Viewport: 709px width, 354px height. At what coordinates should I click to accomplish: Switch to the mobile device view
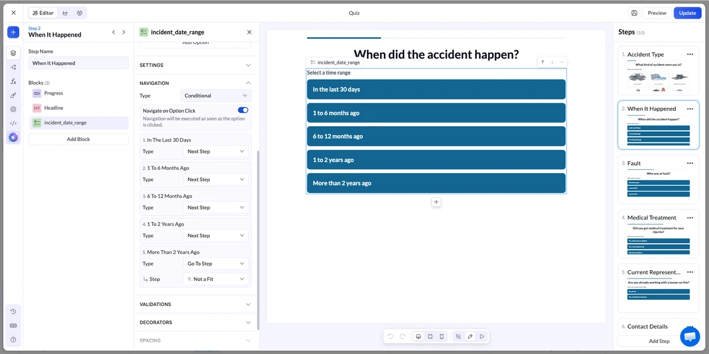(x=441, y=336)
